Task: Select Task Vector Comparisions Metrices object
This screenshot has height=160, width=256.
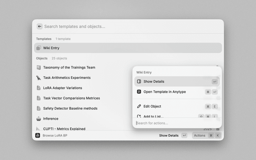Action: [x=71, y=98]
